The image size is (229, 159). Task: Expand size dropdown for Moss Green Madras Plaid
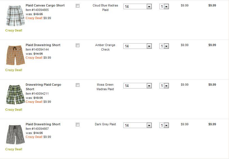[x=137, y=86]
